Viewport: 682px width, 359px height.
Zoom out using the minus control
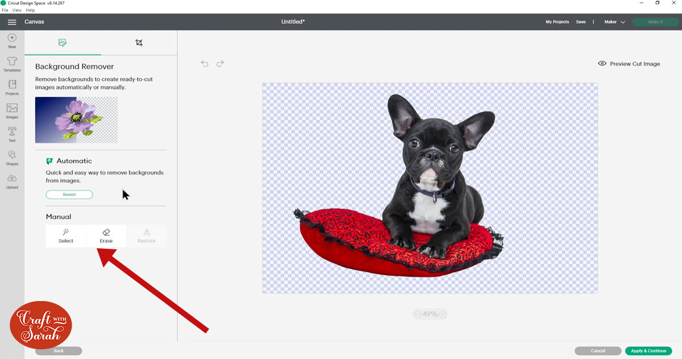pos(418,314)
